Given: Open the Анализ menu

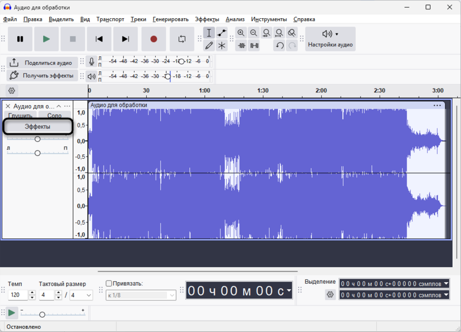Looking at the screenshot, I should click(x=235, y=19).
